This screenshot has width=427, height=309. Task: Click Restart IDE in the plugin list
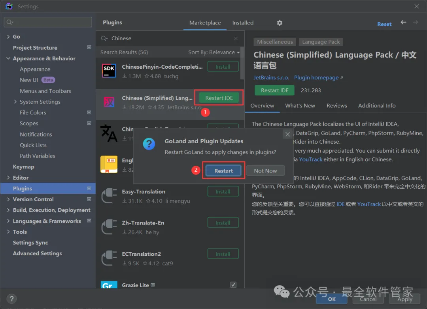219,98
